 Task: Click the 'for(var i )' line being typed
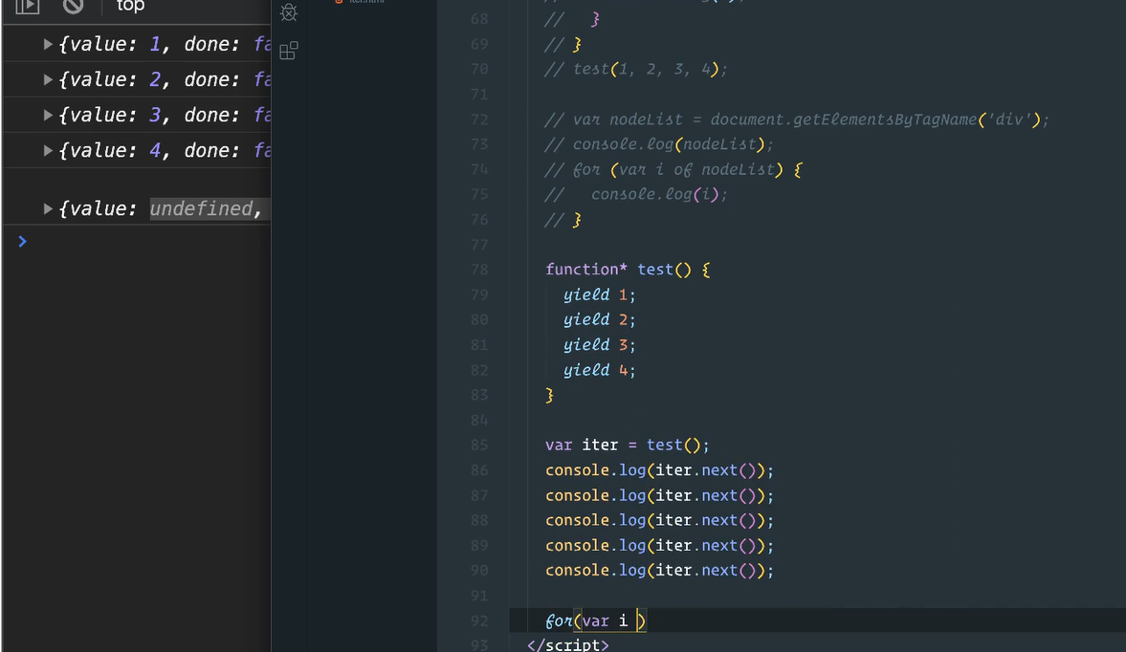(x=595, y=621)
